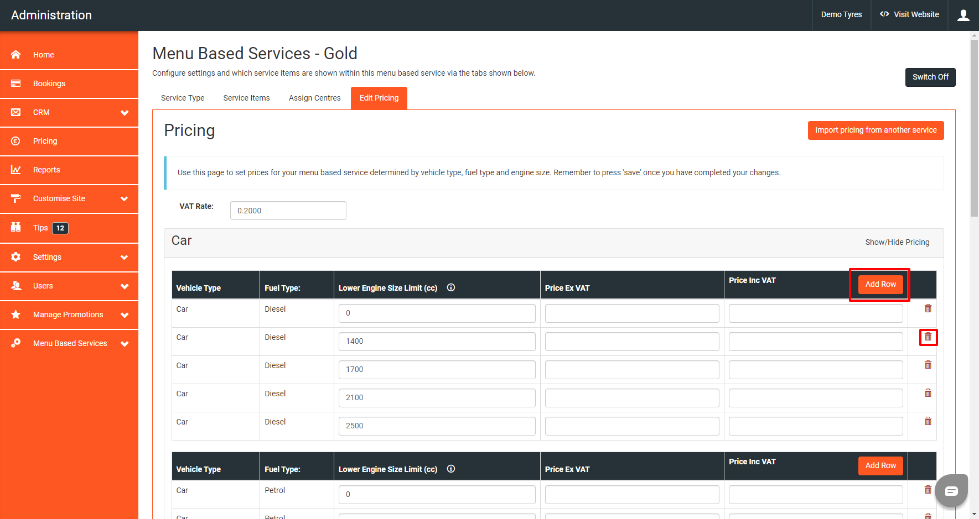979x519 pixels.
Task: Open the Demo Tyres header link
Action: point(841,15)
